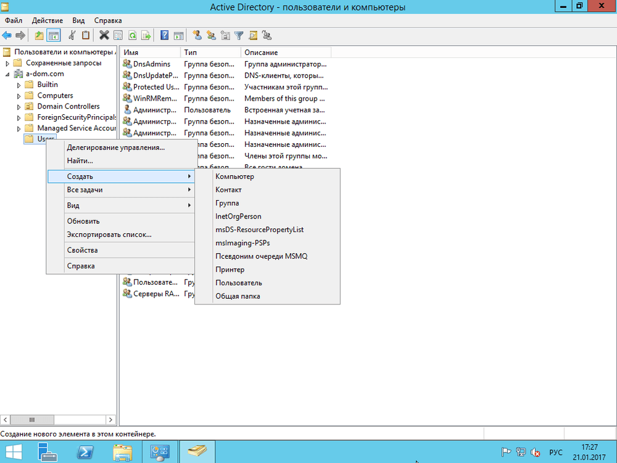Screen dimensions: 617x463
Task: Toggle the console tree show/hide toolbar icon
Action: tap(54, 35)
